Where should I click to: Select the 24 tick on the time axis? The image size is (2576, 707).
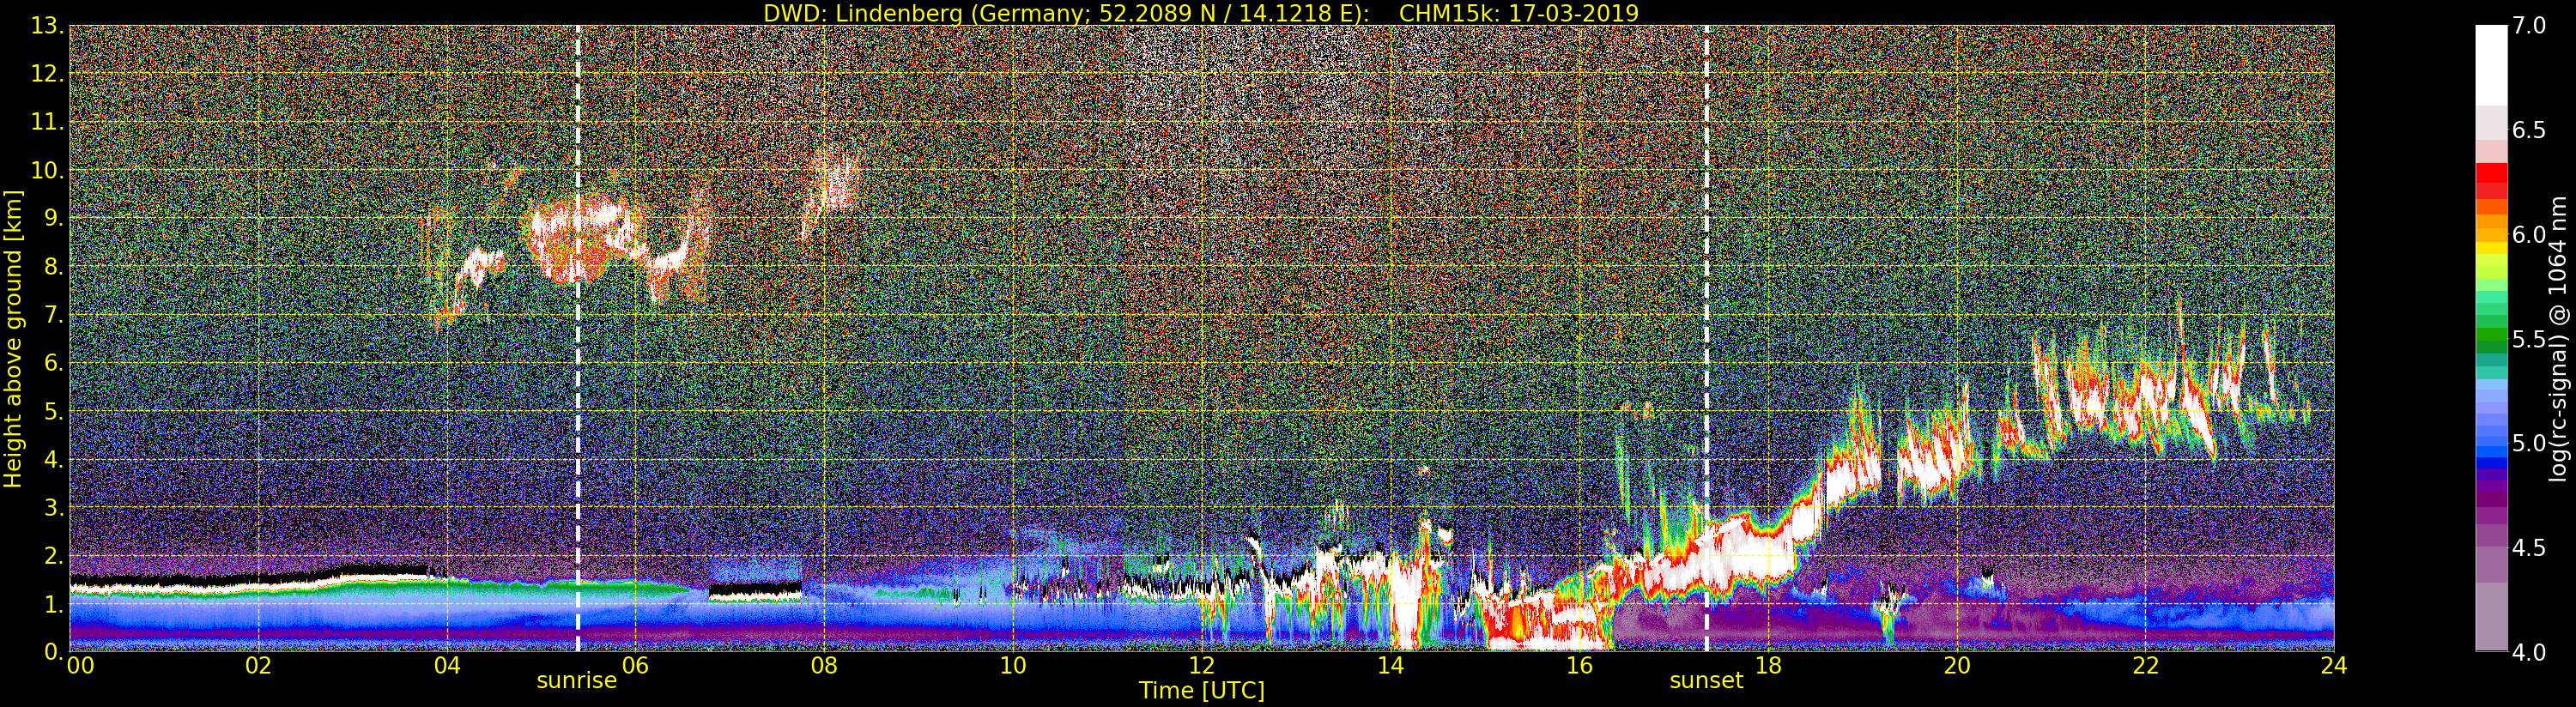click(x=2334, y=667)
